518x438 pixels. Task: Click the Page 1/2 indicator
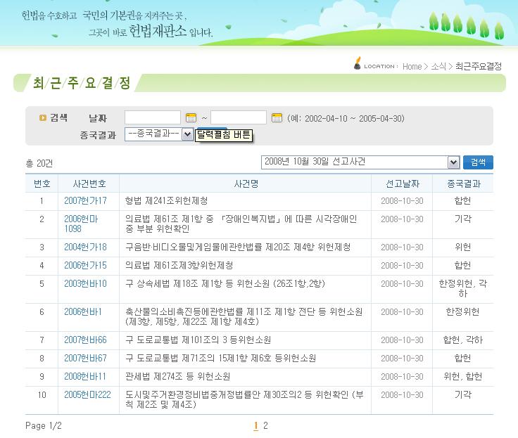click(43, 426)
